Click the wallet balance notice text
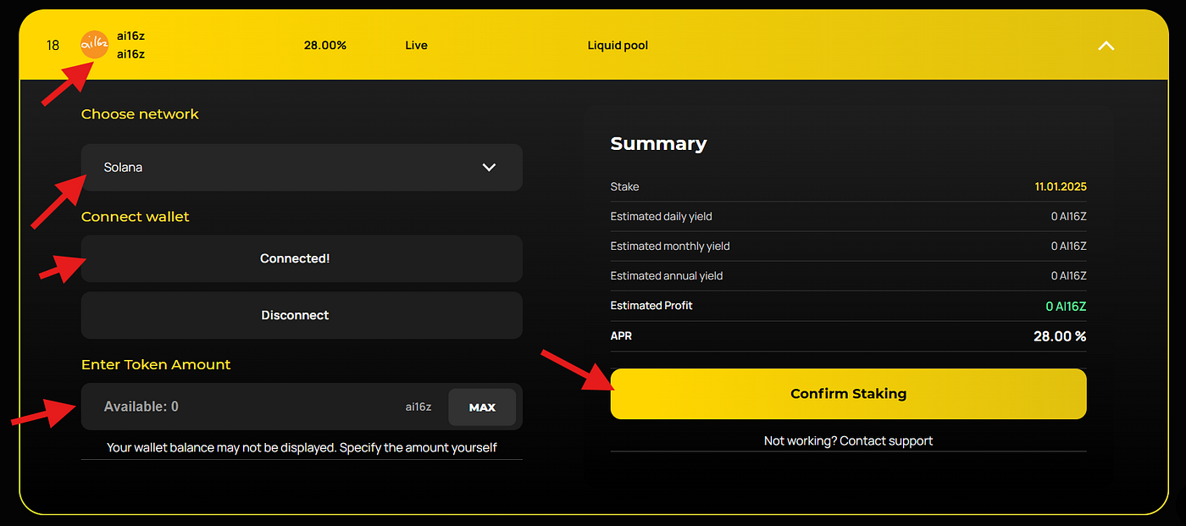Screen dimensions: 1186x526 pyautogui.click(x=302, y=447)
